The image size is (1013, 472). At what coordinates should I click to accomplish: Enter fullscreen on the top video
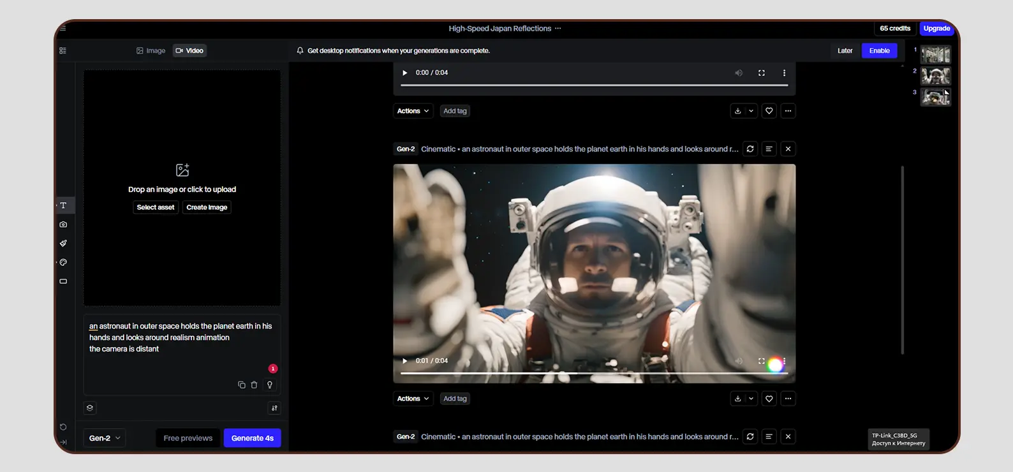(x=762, y=73)
